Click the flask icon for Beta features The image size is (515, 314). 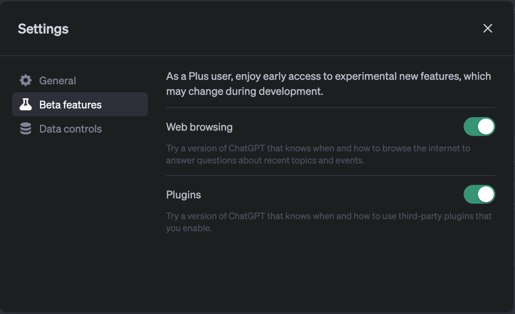[26, 105]
